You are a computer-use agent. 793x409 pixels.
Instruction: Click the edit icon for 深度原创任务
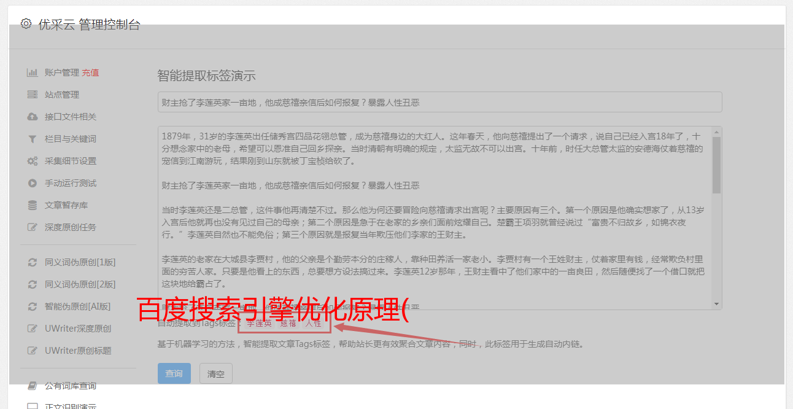click(x=33, y=227)
